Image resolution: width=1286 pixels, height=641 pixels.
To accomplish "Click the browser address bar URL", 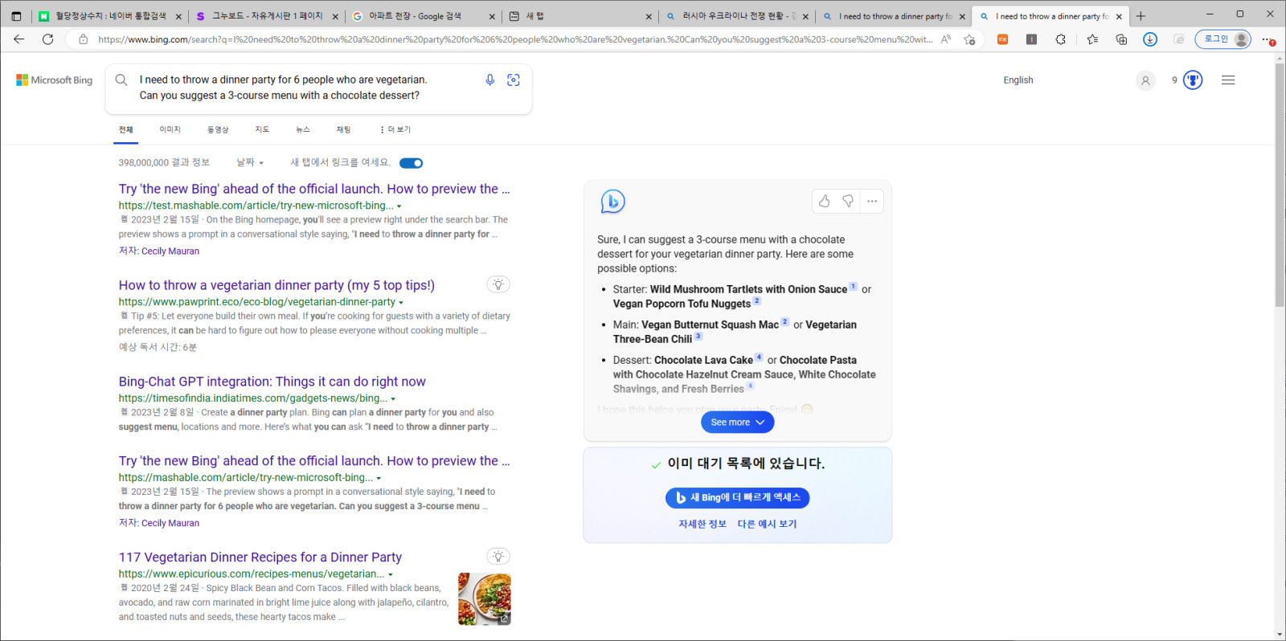I will (514, 39).
